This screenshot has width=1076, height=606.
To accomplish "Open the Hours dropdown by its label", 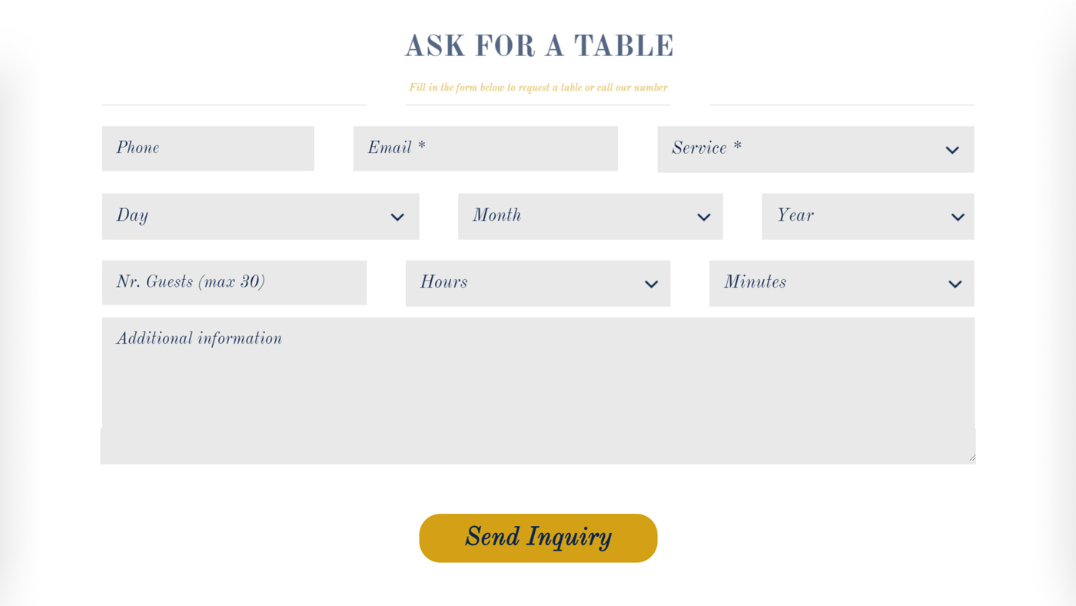I will pos(443,283).
